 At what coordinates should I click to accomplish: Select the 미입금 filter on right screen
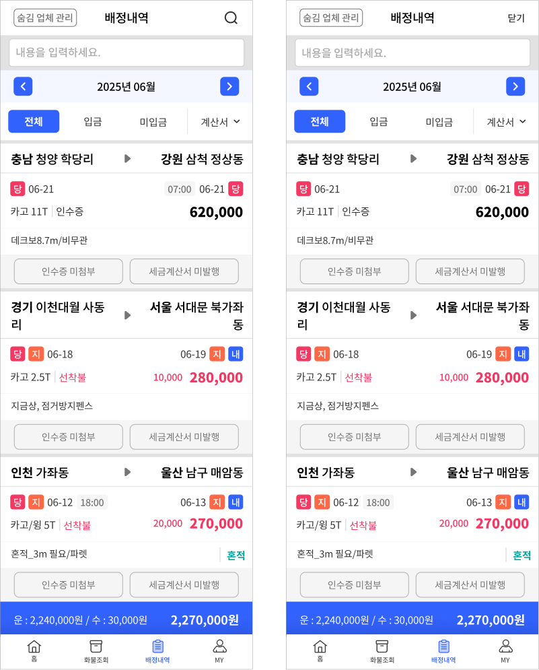[439, 122]
